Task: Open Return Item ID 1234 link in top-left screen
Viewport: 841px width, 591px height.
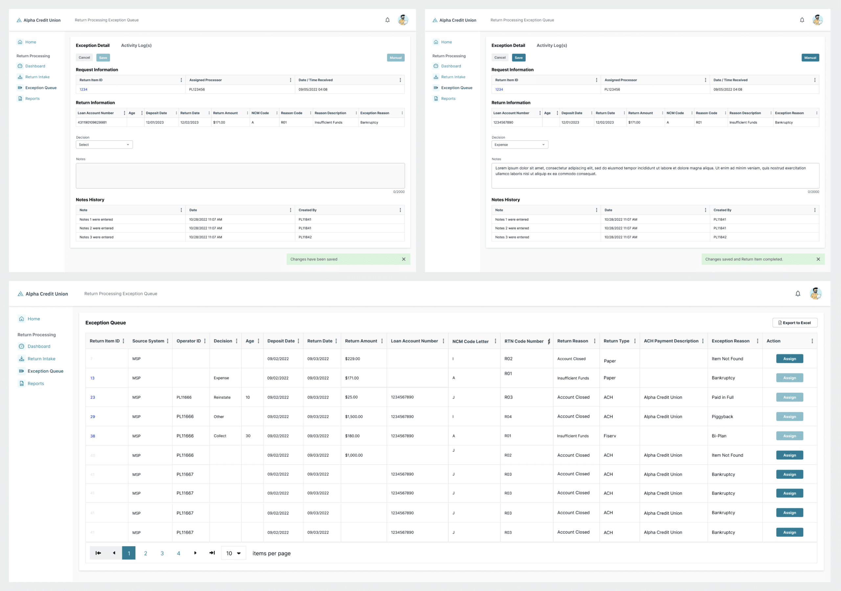Action: point(83,89)
